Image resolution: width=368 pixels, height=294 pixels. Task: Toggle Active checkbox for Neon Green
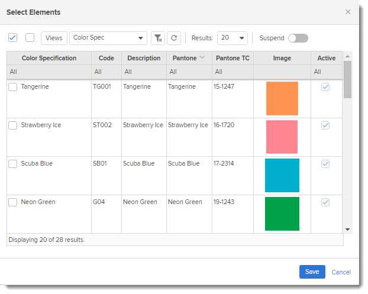[x=325, y=202]
